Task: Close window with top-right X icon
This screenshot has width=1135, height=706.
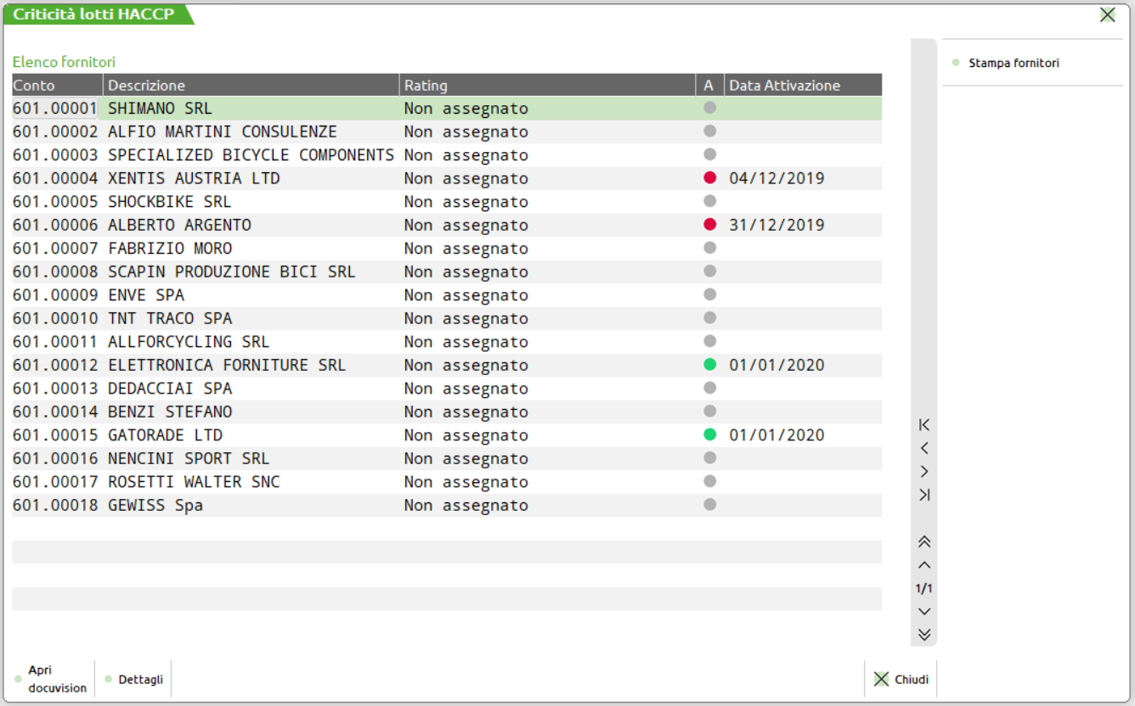Action: pos(1107,14)
